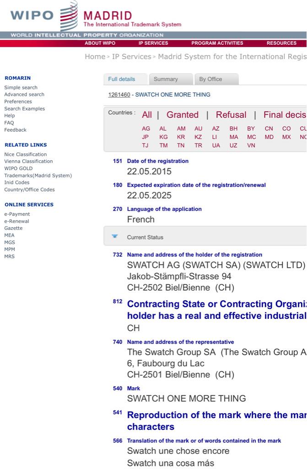
Task: Open e-Renewal service link
Action: (x=17, y=222)
